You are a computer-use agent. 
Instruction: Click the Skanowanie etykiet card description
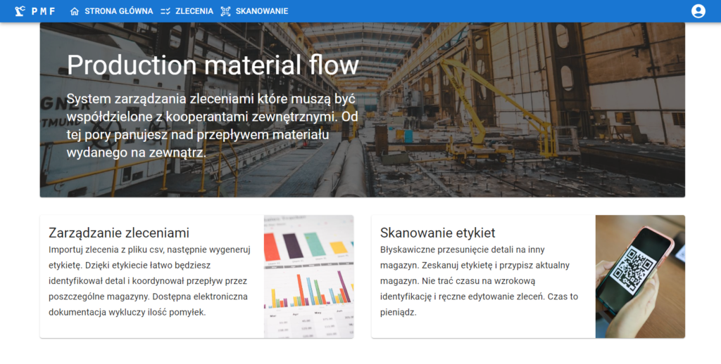click(x=479, y=281)
